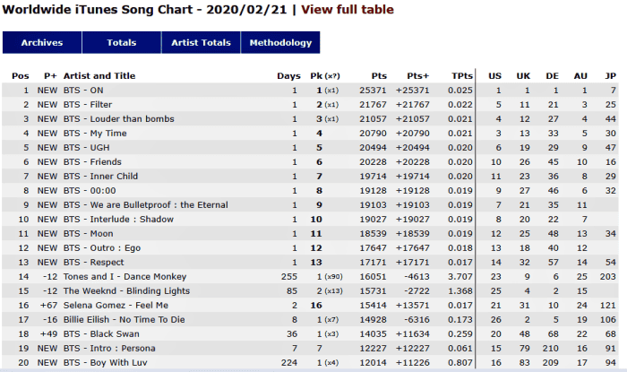Click the Pts column header
The height and width of the screenshot is (372, 627).
[378, 76]
